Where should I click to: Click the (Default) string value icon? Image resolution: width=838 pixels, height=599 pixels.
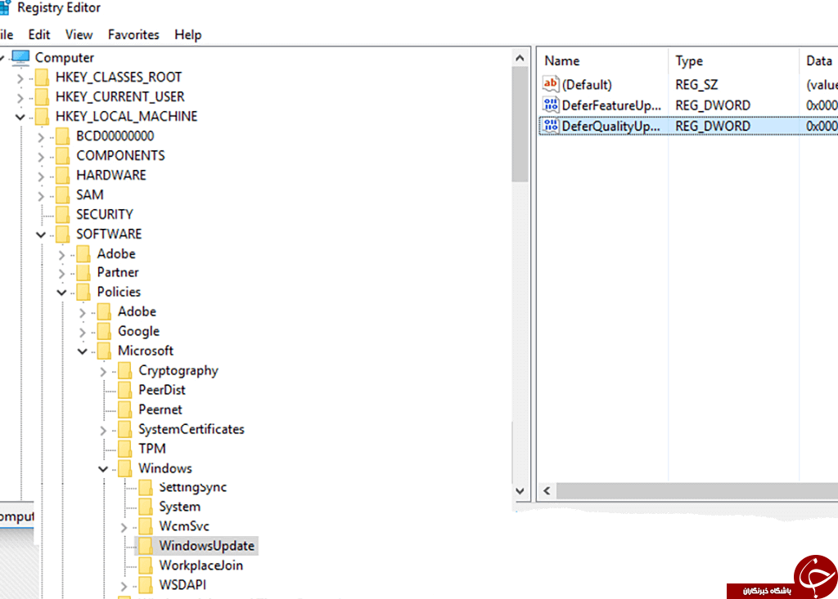(551, 84)
